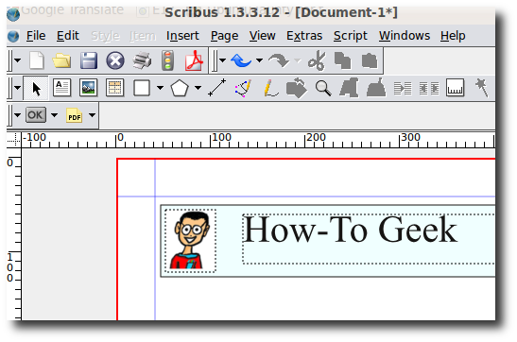Open the View menu
The image size is (517, 342).
click(262, 36)
